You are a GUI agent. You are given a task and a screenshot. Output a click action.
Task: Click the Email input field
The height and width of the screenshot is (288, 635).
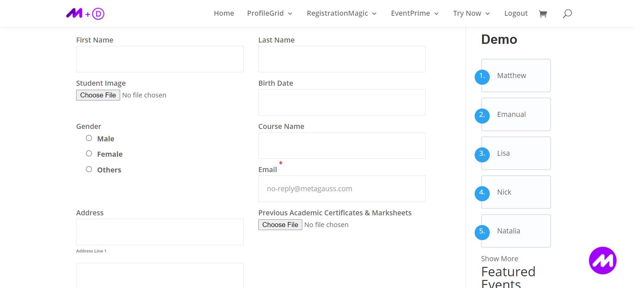(x=342, y=189)
